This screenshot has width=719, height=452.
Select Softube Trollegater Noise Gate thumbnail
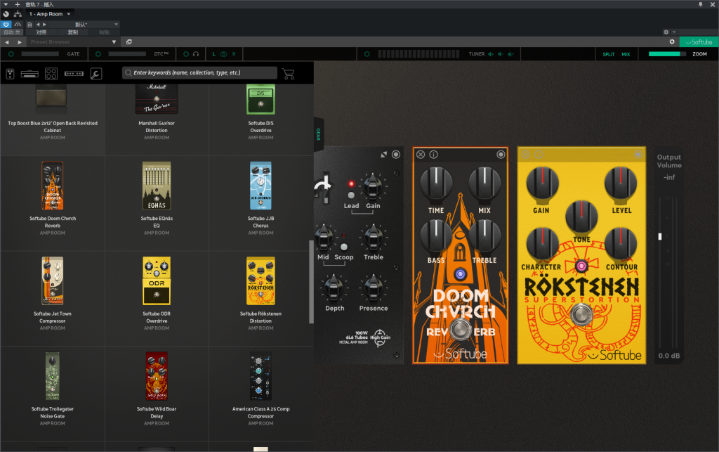[52, 376]
